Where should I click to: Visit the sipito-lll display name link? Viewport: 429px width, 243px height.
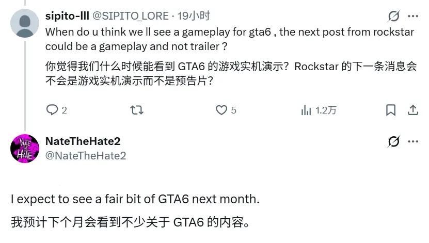click(x=67, y=16)
